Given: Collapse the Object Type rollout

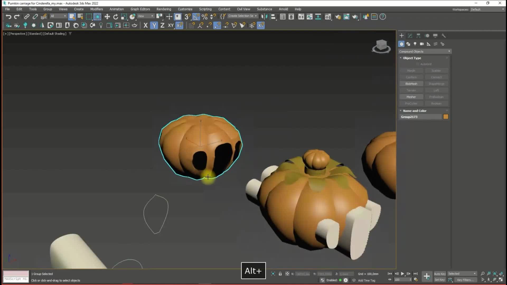Looking at the screenshot, I should tap(412, 58).
